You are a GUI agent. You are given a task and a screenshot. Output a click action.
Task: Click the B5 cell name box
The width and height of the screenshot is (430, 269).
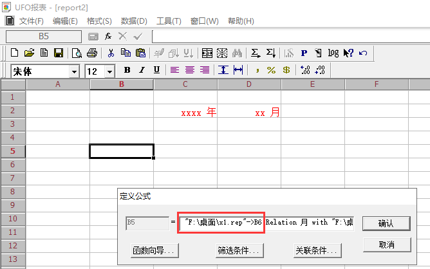click(44, 37)
